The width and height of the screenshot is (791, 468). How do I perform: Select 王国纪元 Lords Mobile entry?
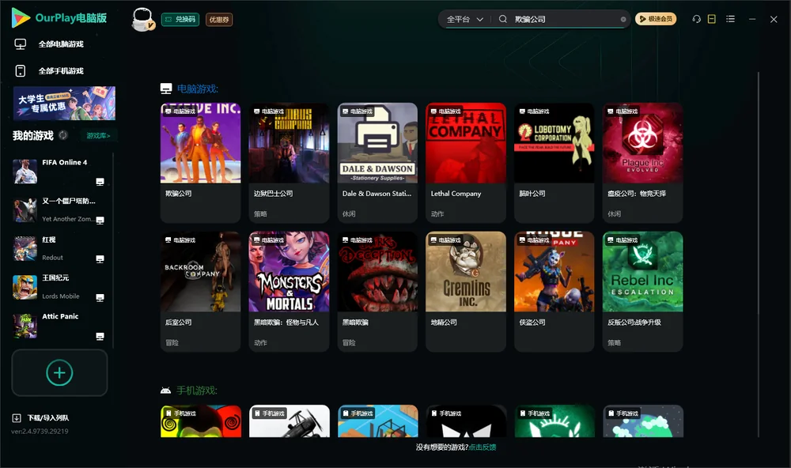point(59,287)
